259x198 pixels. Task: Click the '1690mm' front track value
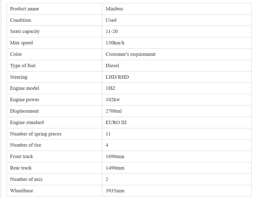click(x=115, y=156)
